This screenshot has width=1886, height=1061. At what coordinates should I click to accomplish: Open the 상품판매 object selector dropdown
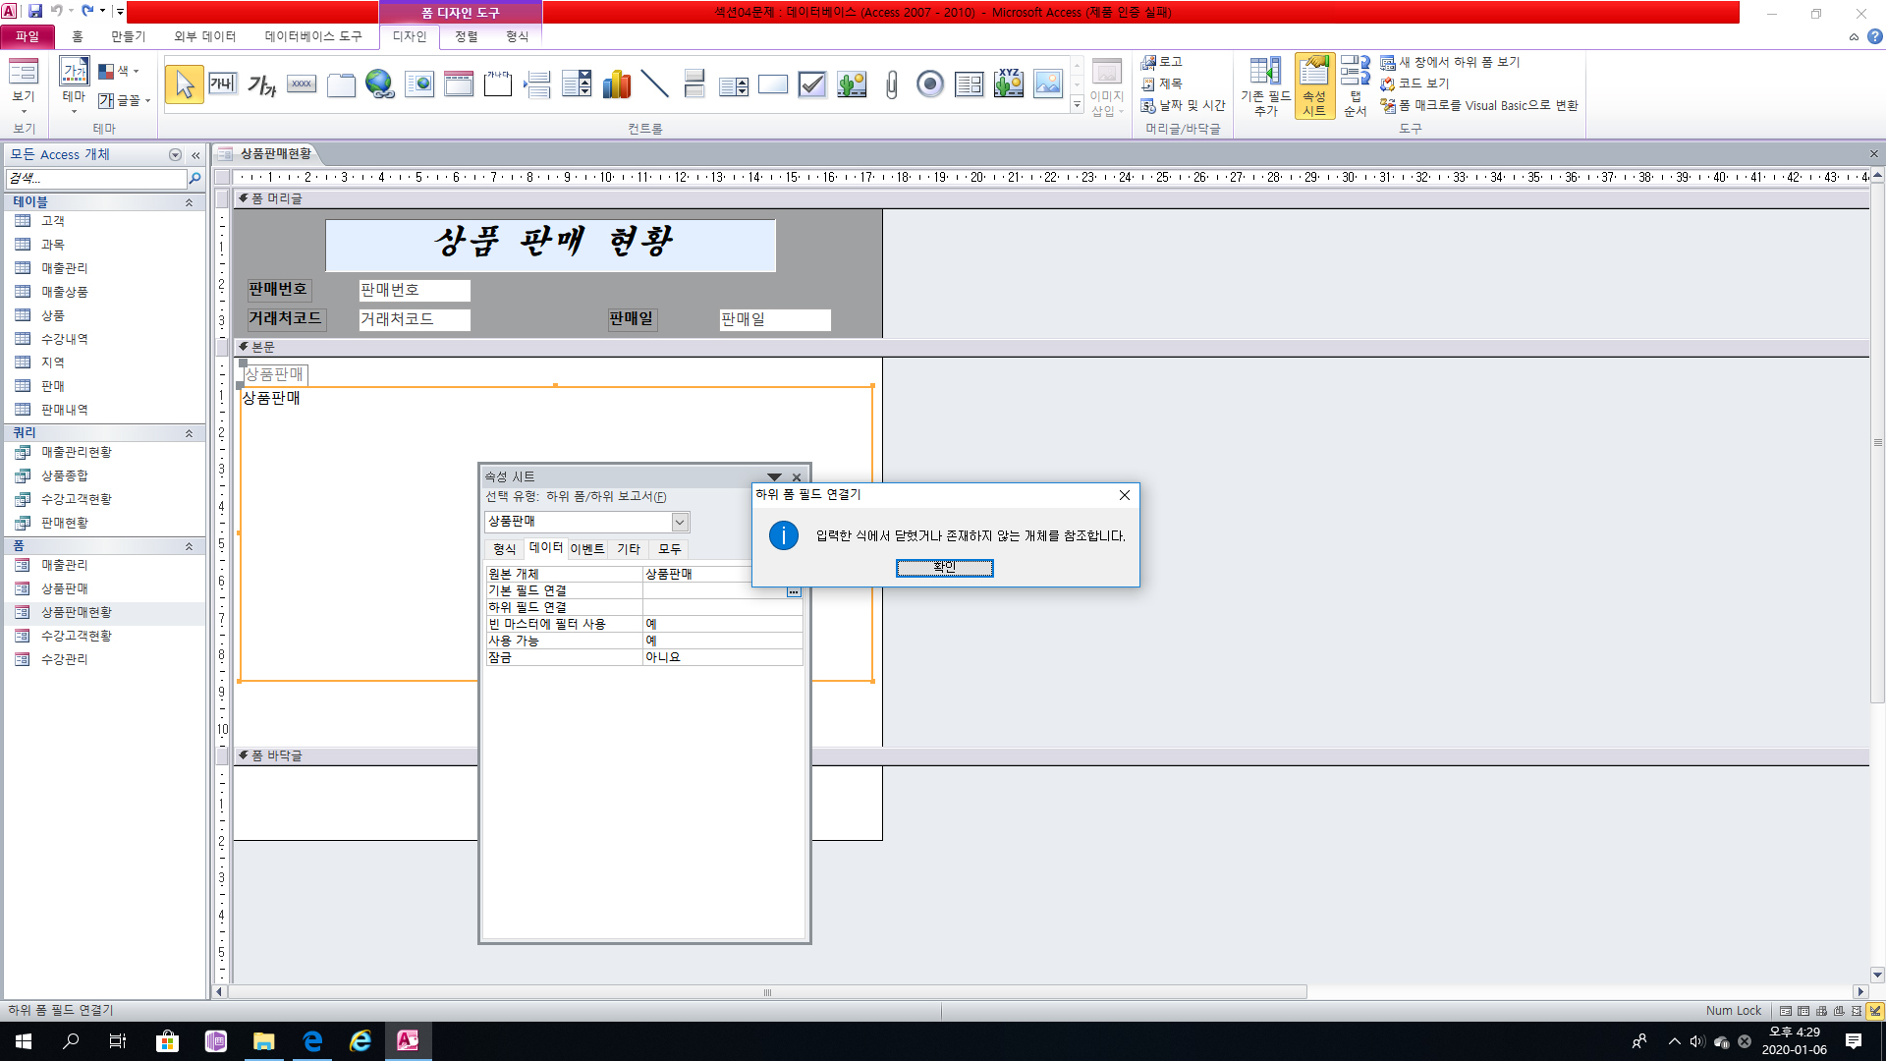click(680, 522)
